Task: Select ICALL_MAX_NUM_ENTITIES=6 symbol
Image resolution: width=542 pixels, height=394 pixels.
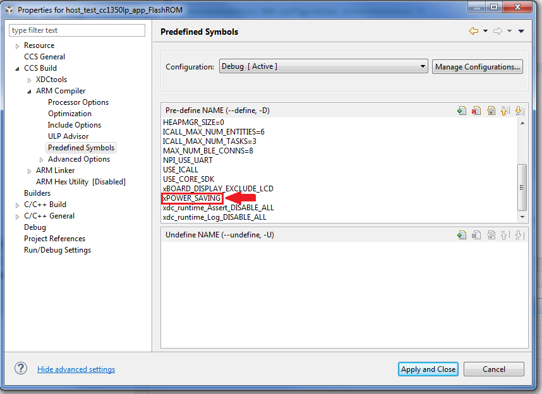Action: tap(214, 132)
